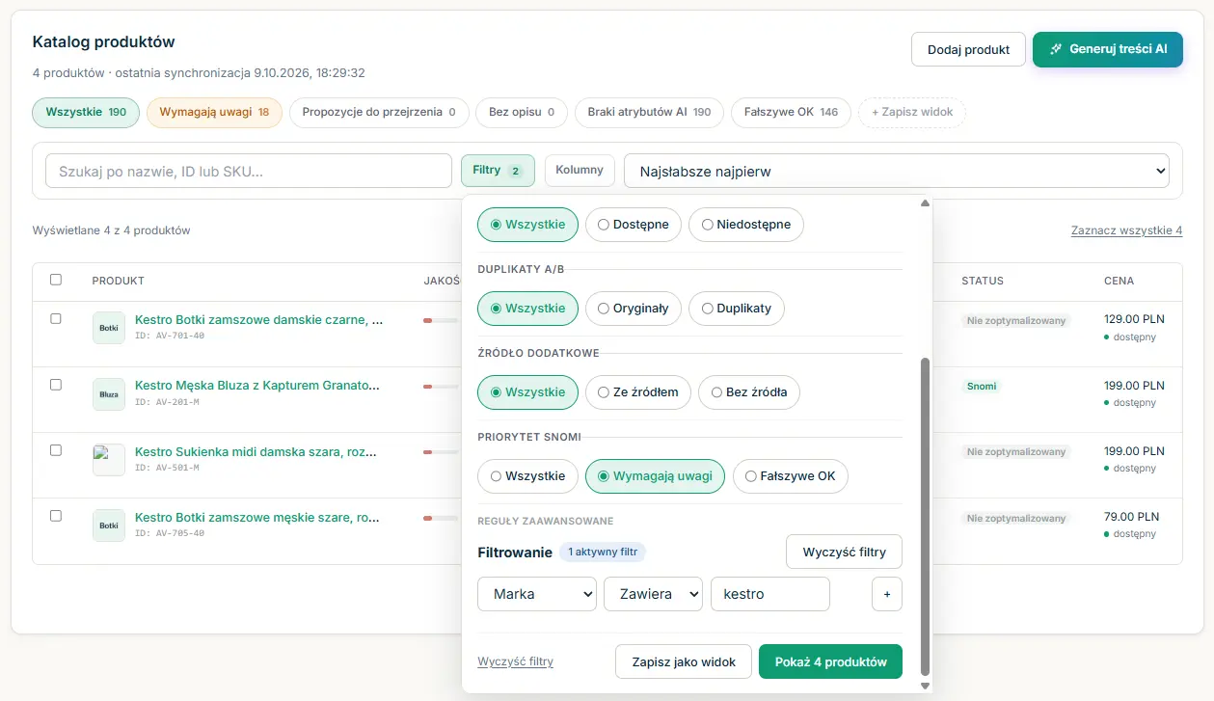This screenshot has width=1214, height=701.
Task: Select Wszystkie under Priorytet Snomi
Action: pyautogui.click(x=528, y=476)
